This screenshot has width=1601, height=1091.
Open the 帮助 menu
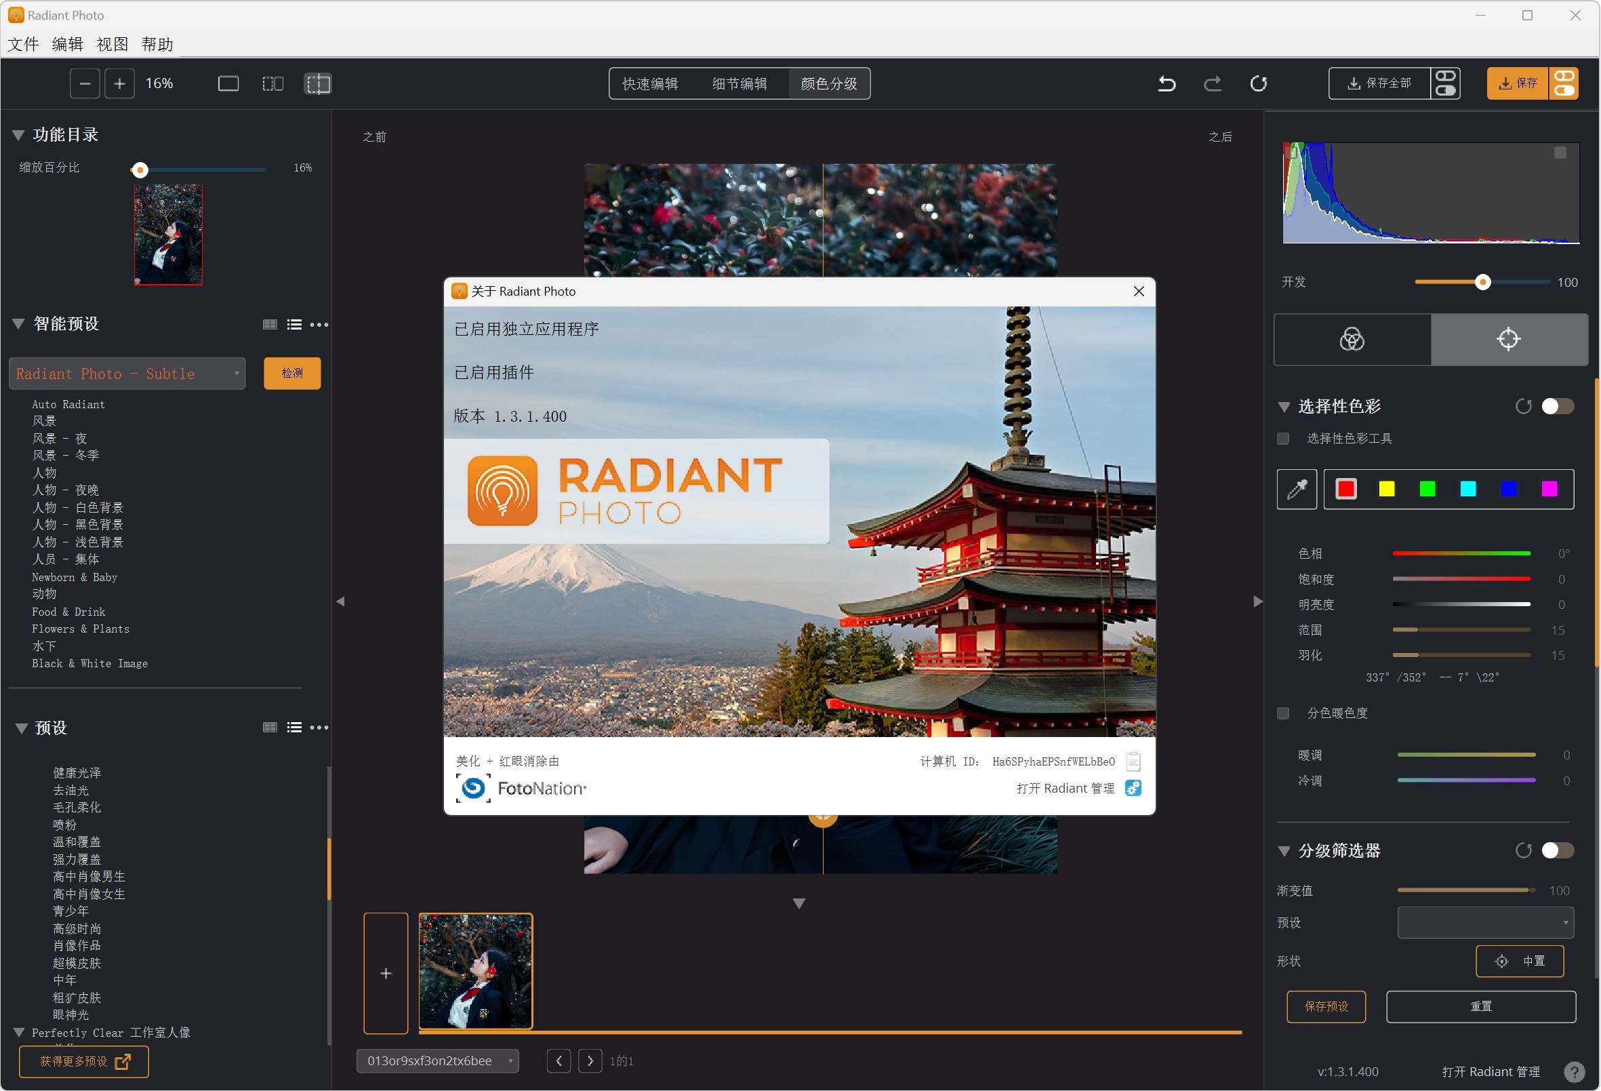tap(157, 45)
